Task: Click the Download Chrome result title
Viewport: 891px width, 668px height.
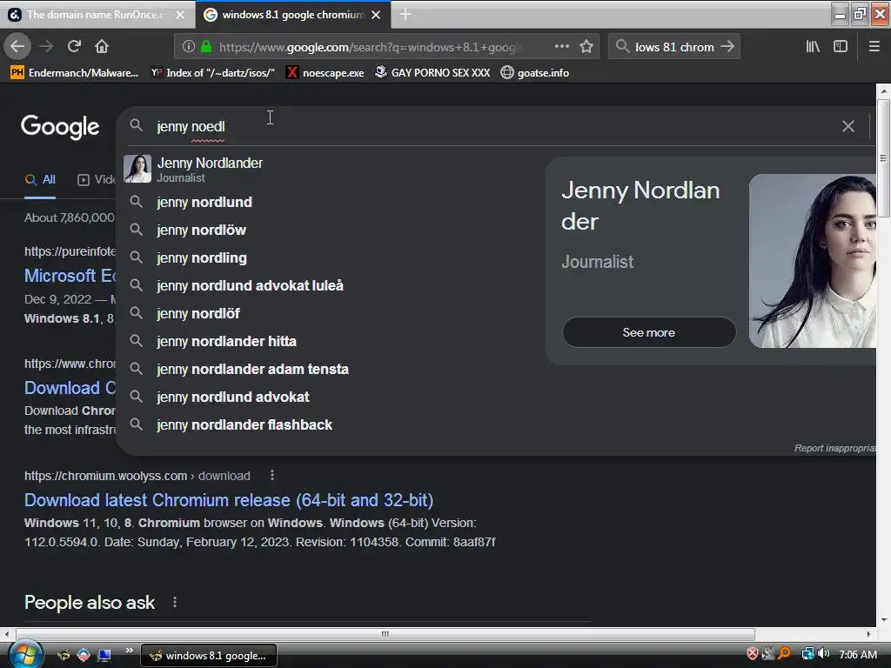Action: [x=70, y=388]
